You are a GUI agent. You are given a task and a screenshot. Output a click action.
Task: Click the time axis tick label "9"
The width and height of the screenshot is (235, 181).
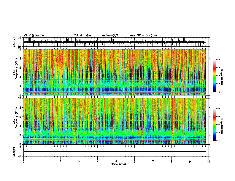[190, 161]
